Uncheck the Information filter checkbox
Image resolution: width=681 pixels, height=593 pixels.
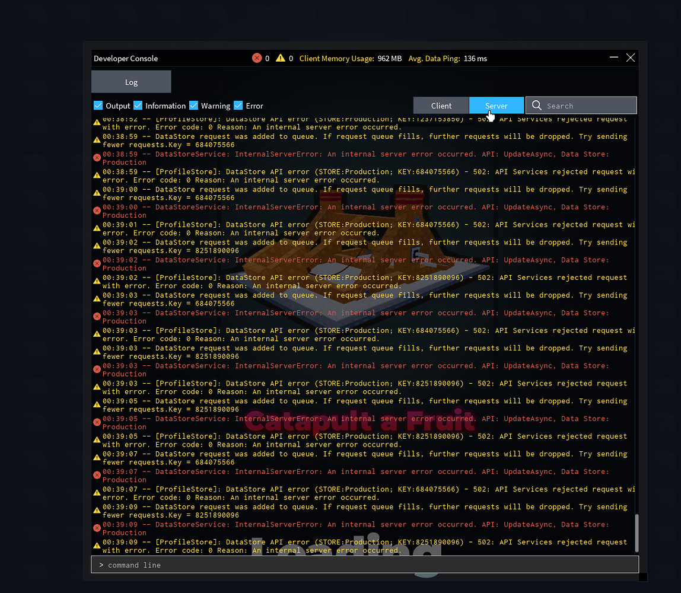(x=138, y=106)
